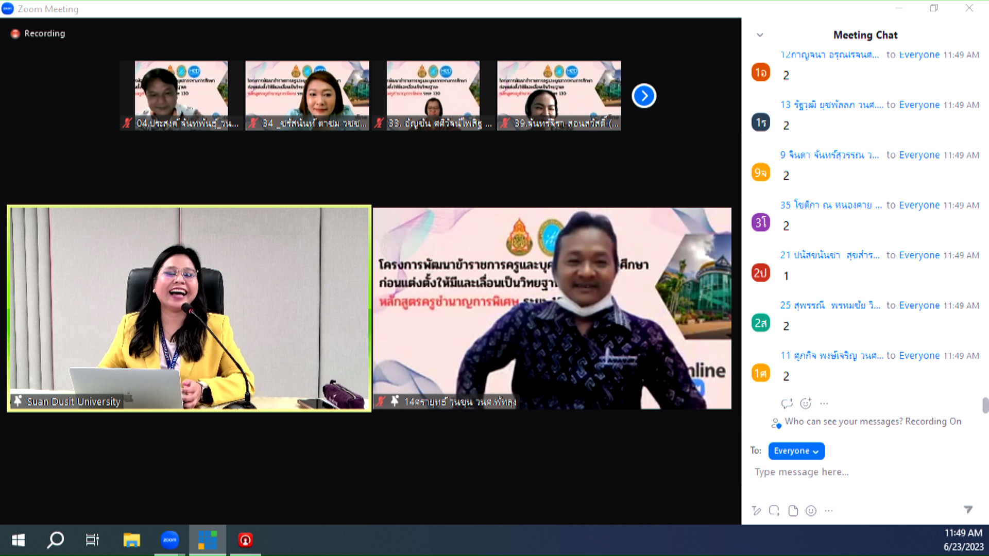Click the file attachment icon in chat
This screenshot has width=989, height=556.
click(x=793, y=511)
